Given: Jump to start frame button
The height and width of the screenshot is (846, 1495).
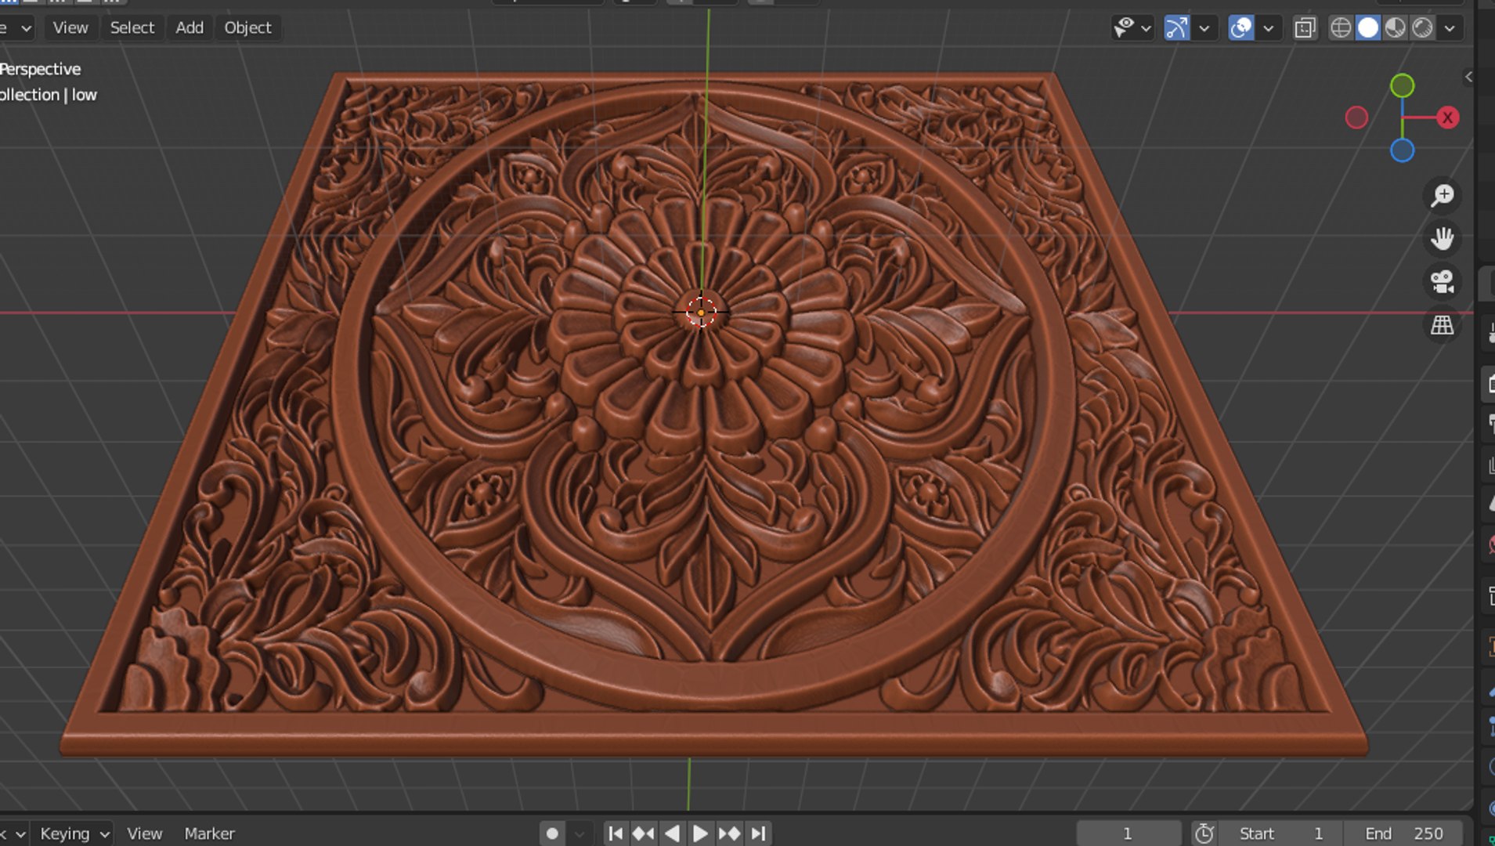Looking at the screenshot, I should (x=616, y=833).
